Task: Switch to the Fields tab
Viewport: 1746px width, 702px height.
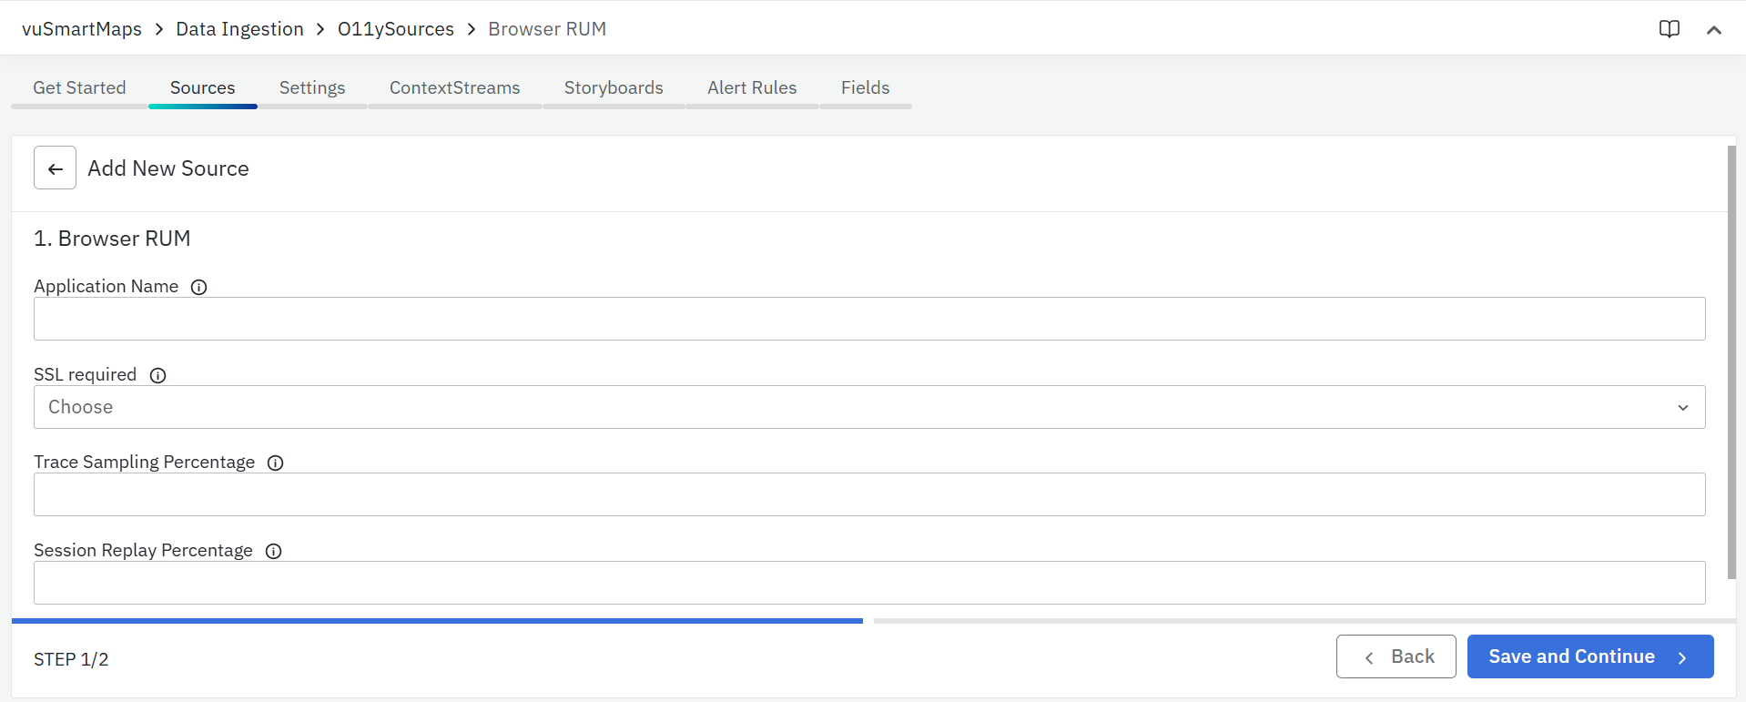Action: tap(864, 88)
